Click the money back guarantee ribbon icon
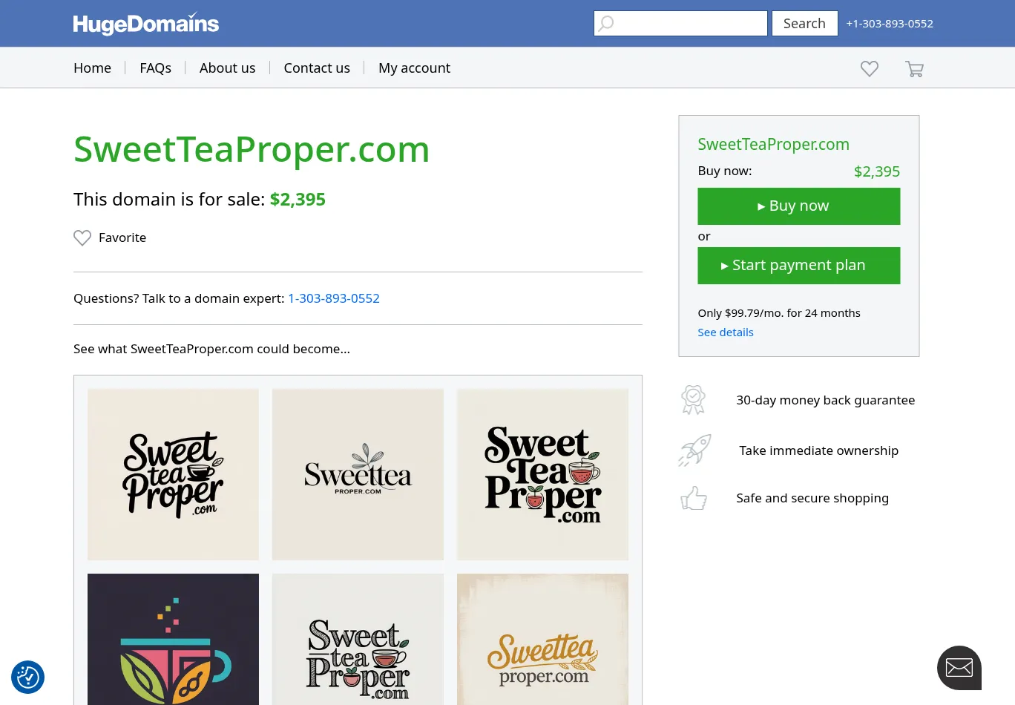This screenshot has height=705, width=1015. point(693,400)
